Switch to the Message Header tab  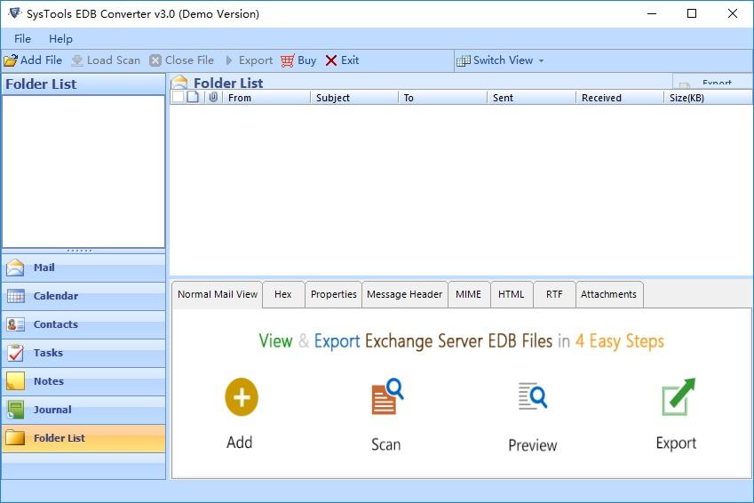coord(404,294)
